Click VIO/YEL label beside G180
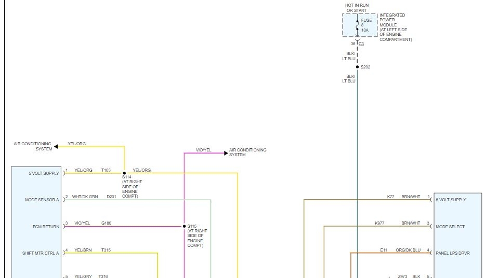Screen dimensions: 485x278 pos(82,223)
